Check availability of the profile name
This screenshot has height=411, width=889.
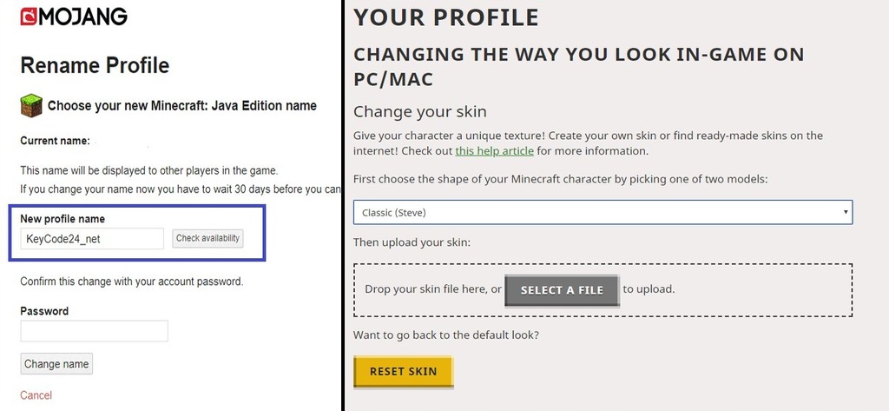coord(207,238)
